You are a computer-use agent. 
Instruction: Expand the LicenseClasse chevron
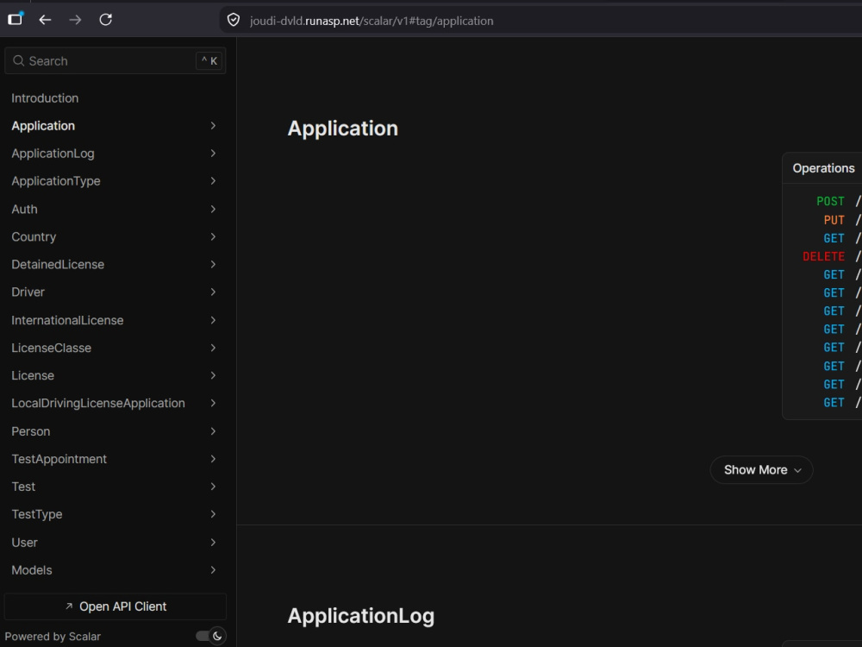coord(213,348)
